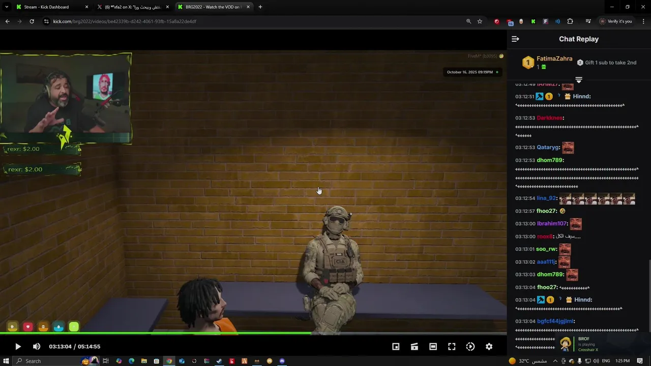
Task: Click the October 16, 2025 timestamp badge
Action: [x=472, y=72]
